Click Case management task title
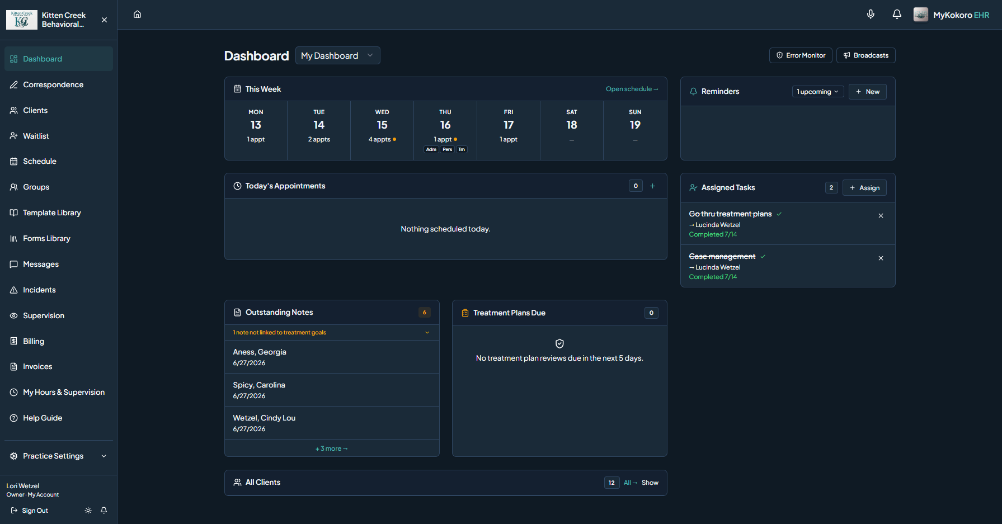Screen dimensions: 1002x524 tap(722, 256)
